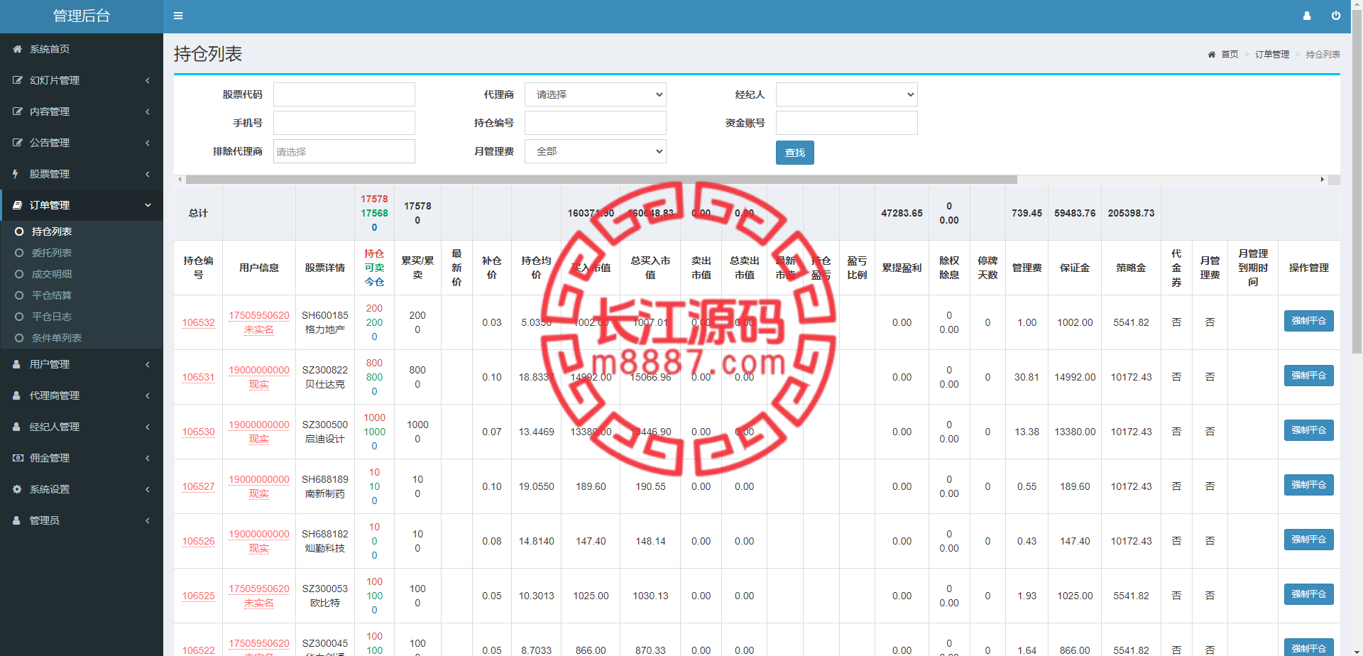Image resolution: width=1363 pixels, height=656 pixels.
Task: Click the home icon in breadcrumb
Action: (x=1212, y=55)
